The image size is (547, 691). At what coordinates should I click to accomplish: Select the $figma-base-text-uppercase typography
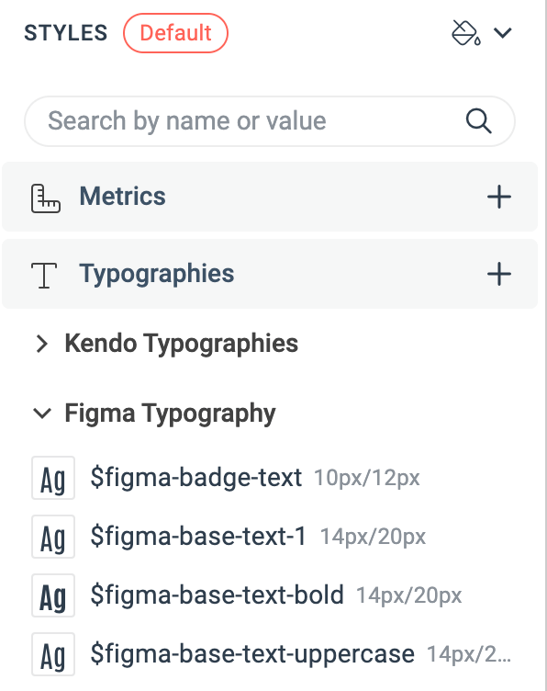coord(252,654)
